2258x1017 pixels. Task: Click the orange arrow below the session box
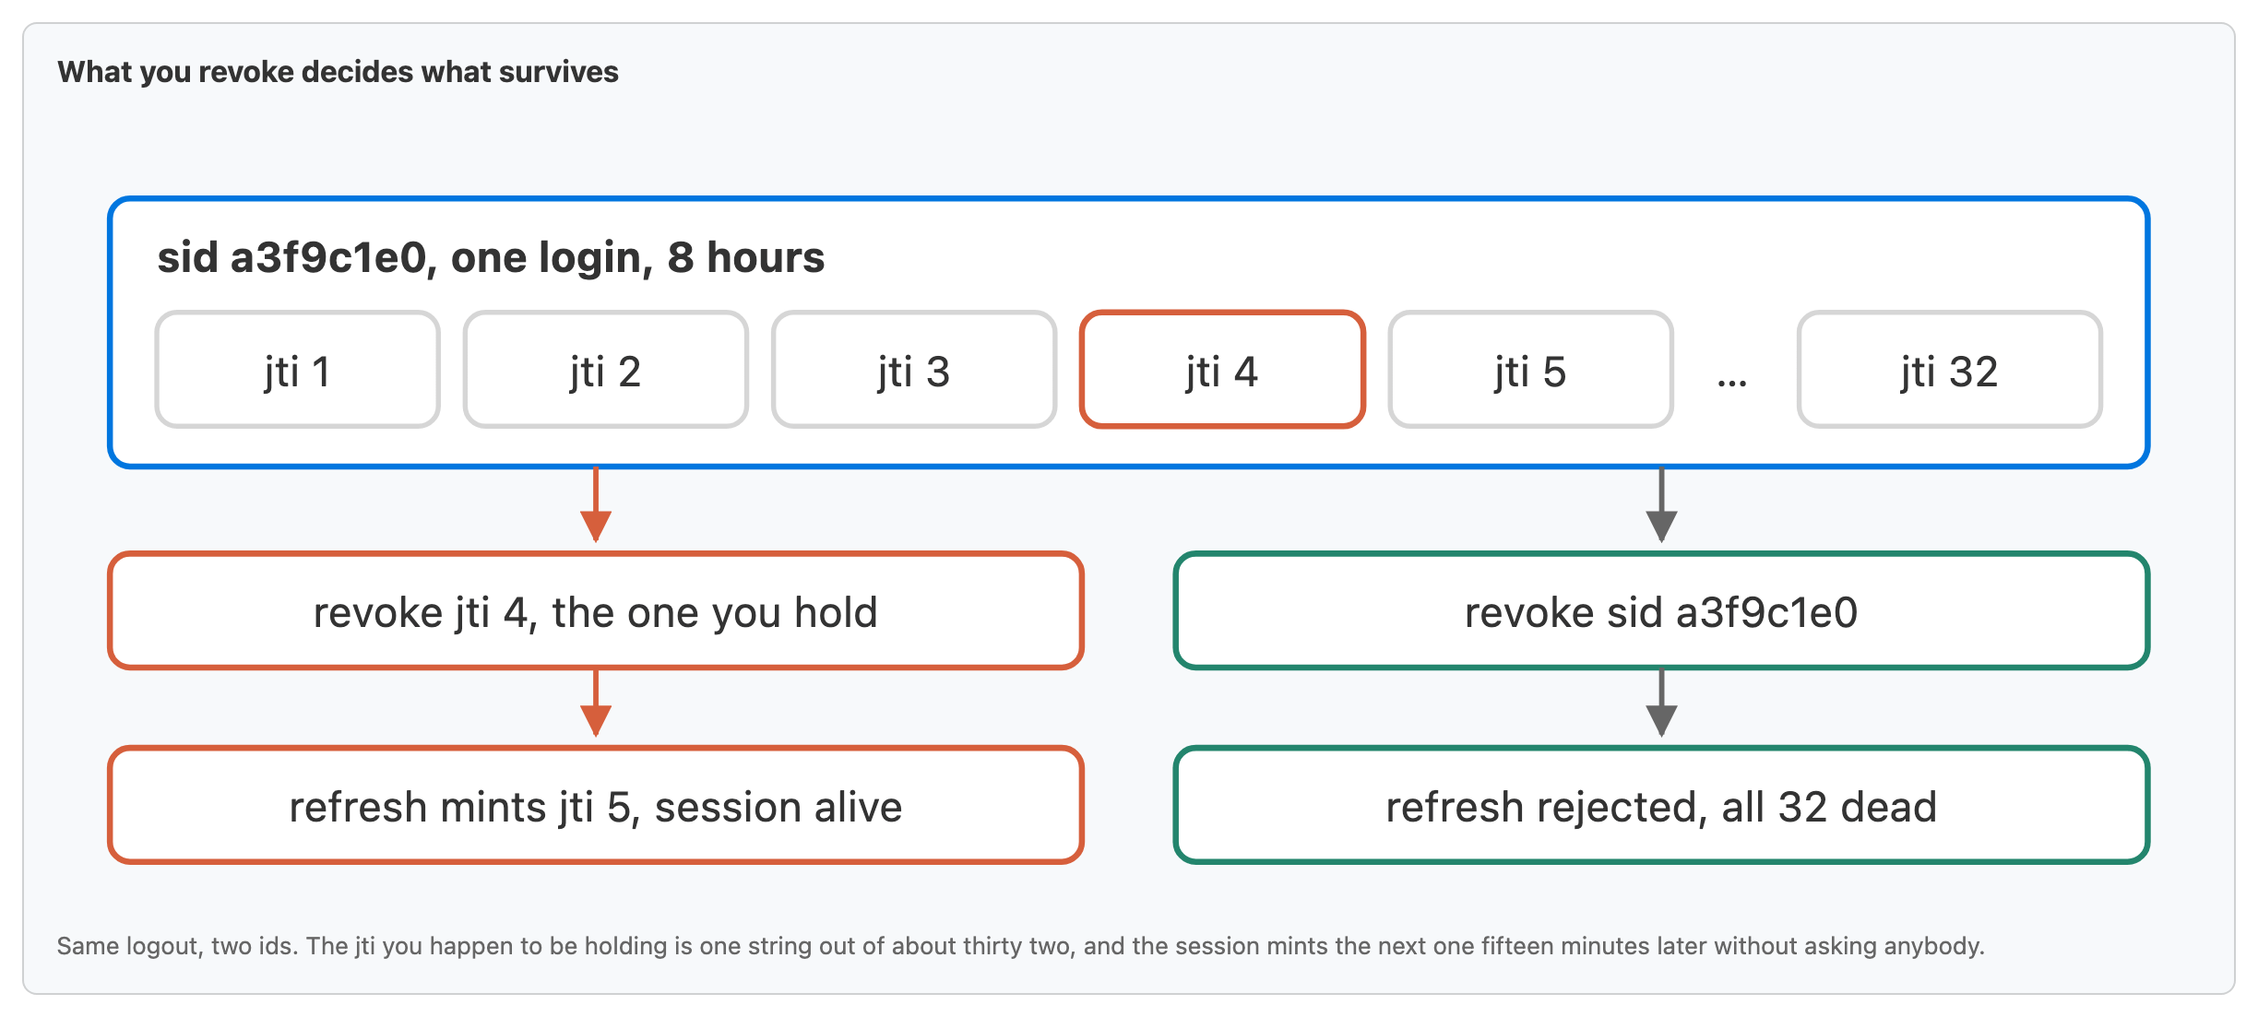tap(596, 505)
